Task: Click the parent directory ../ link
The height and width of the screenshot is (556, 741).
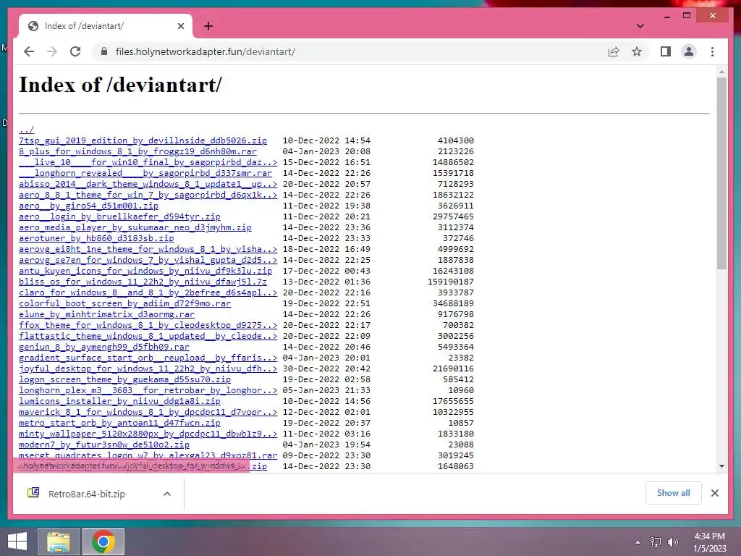Action: tap(27, 130)
